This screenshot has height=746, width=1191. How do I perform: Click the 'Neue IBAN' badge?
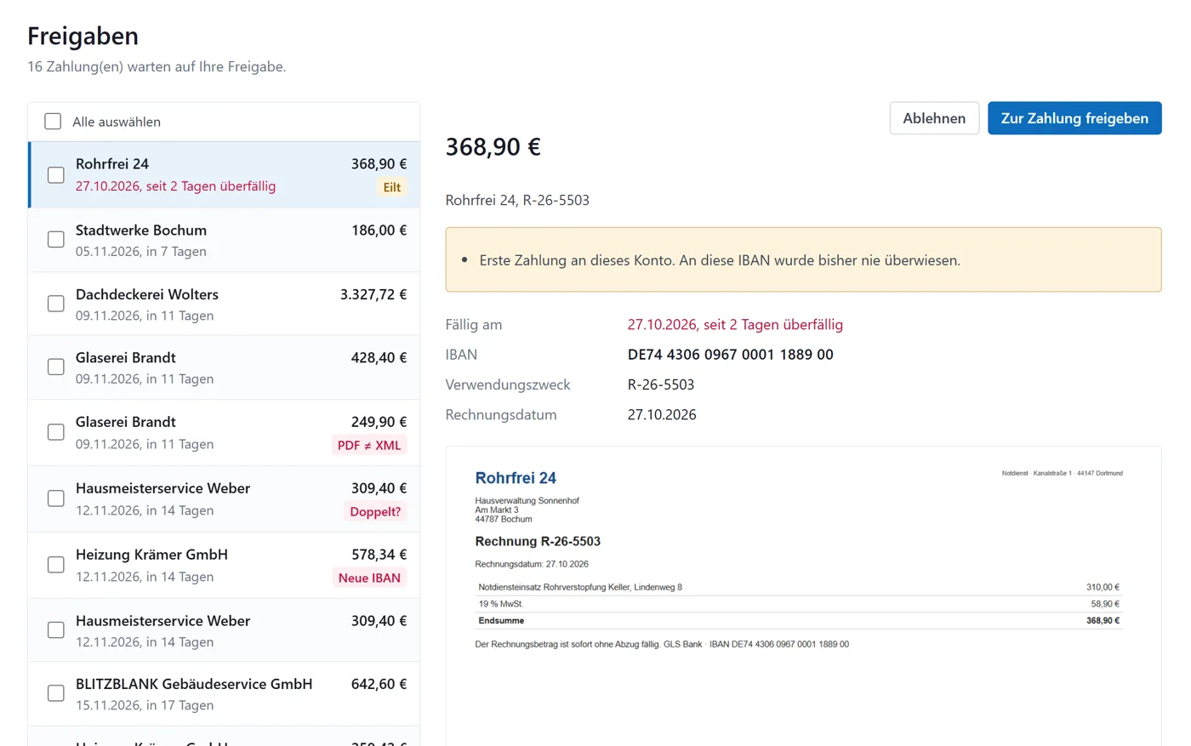click(x=369, y=578)
